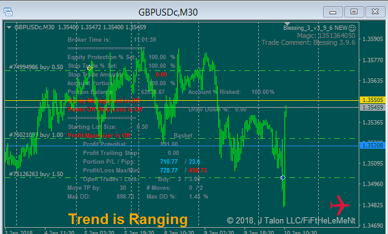The image size is (388, 234).
Task: Click the Move TP by: label
Action: click(84, 188)
